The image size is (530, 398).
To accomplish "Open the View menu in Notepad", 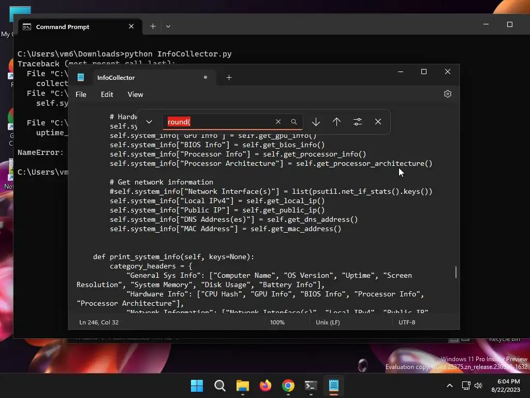I will click(x=135, y=94).
